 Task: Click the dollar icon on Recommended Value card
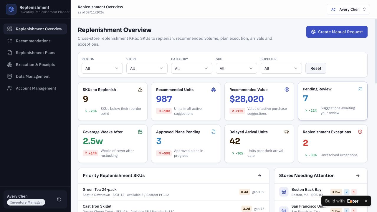tap(287, 90)
